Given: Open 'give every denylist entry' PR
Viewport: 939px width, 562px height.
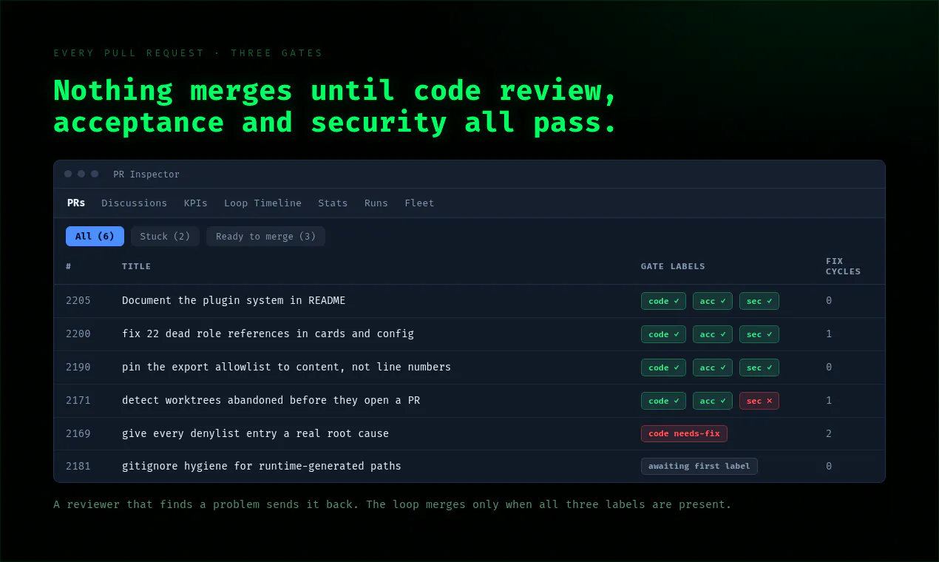Looking at the screenshot, I should coord(255,433).
